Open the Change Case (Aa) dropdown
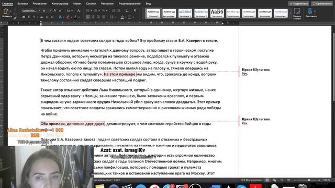 click(x=70, y=10)
